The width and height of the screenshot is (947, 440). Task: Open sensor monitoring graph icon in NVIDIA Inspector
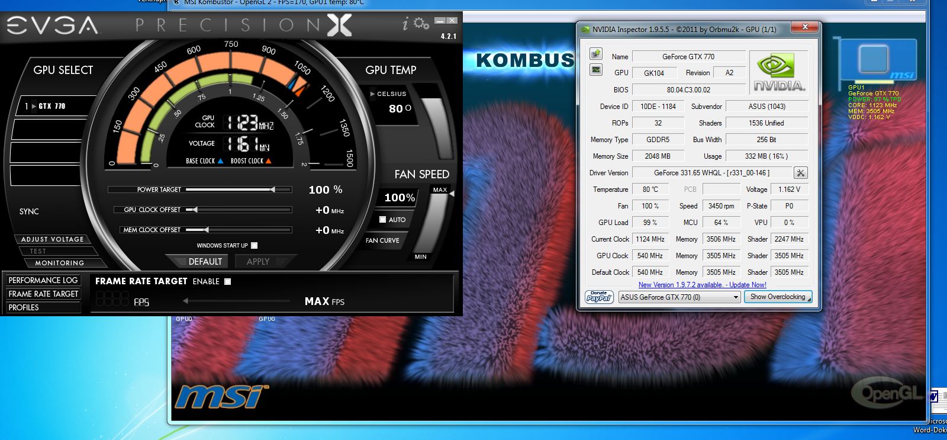596,70
